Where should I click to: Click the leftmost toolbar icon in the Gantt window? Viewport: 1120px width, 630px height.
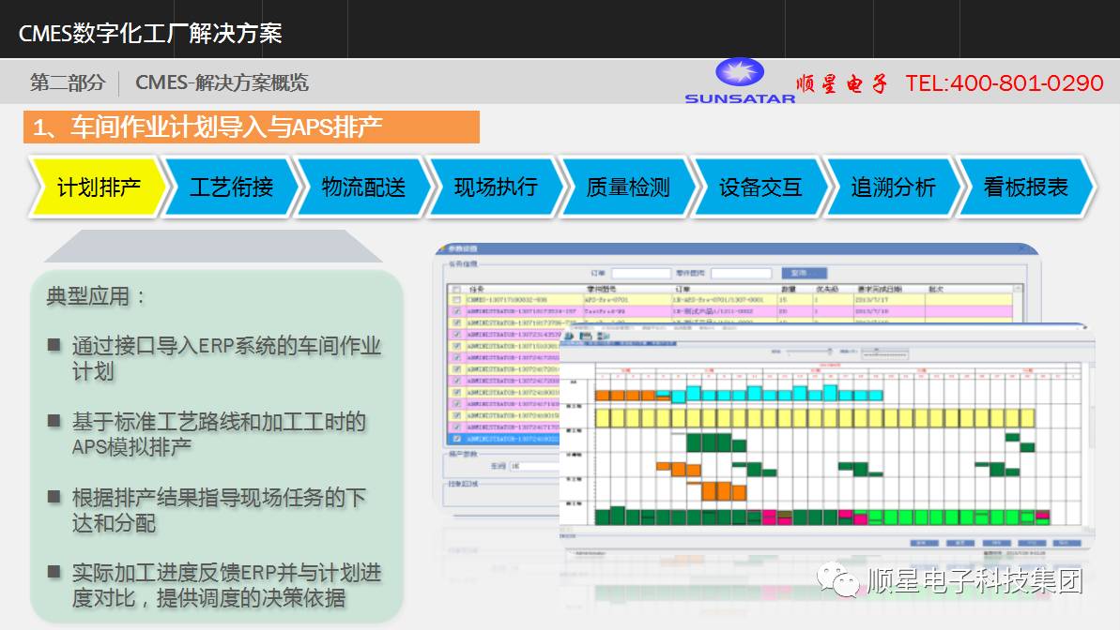(x=569, y=335)
